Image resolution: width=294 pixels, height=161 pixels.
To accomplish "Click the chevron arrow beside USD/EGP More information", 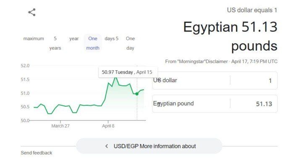I will click(x=107, y=146).
